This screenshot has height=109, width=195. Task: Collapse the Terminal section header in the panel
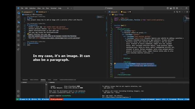point(51,82)
